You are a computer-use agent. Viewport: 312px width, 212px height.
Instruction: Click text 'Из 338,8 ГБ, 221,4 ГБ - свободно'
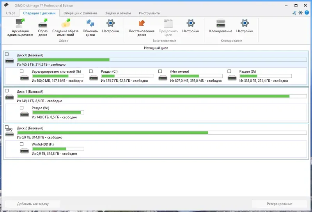[264, 81]
